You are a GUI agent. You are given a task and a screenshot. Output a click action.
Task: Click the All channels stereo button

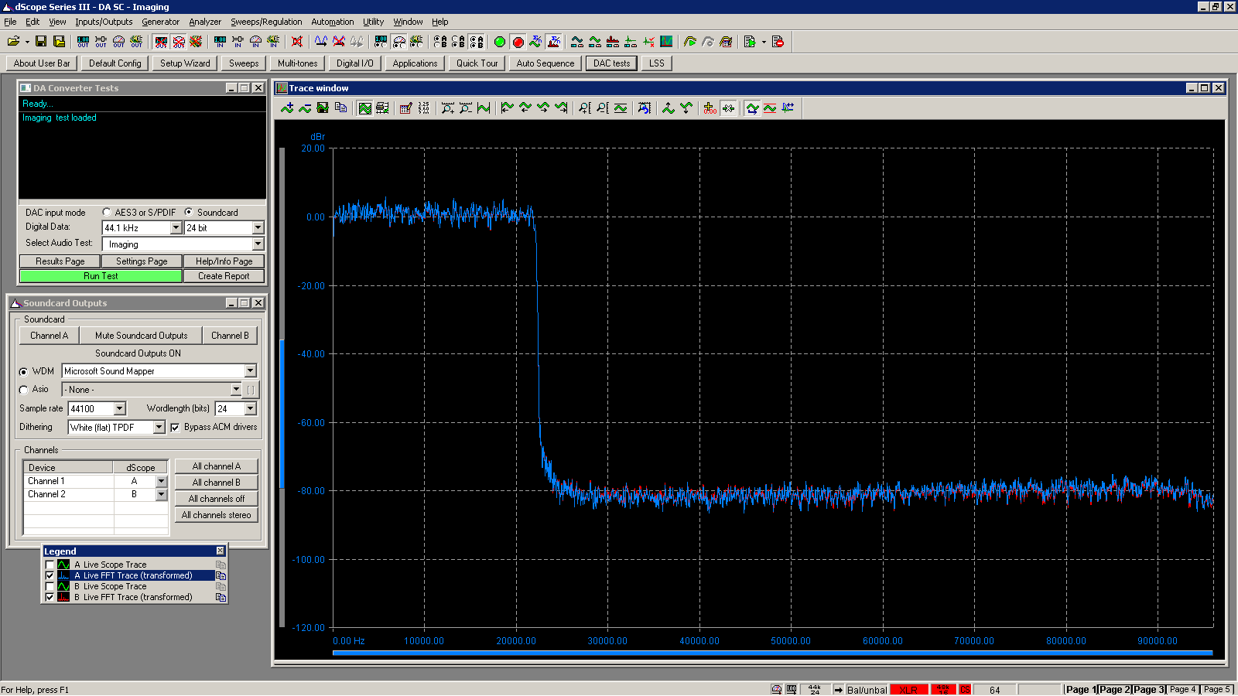pos(216,515)
